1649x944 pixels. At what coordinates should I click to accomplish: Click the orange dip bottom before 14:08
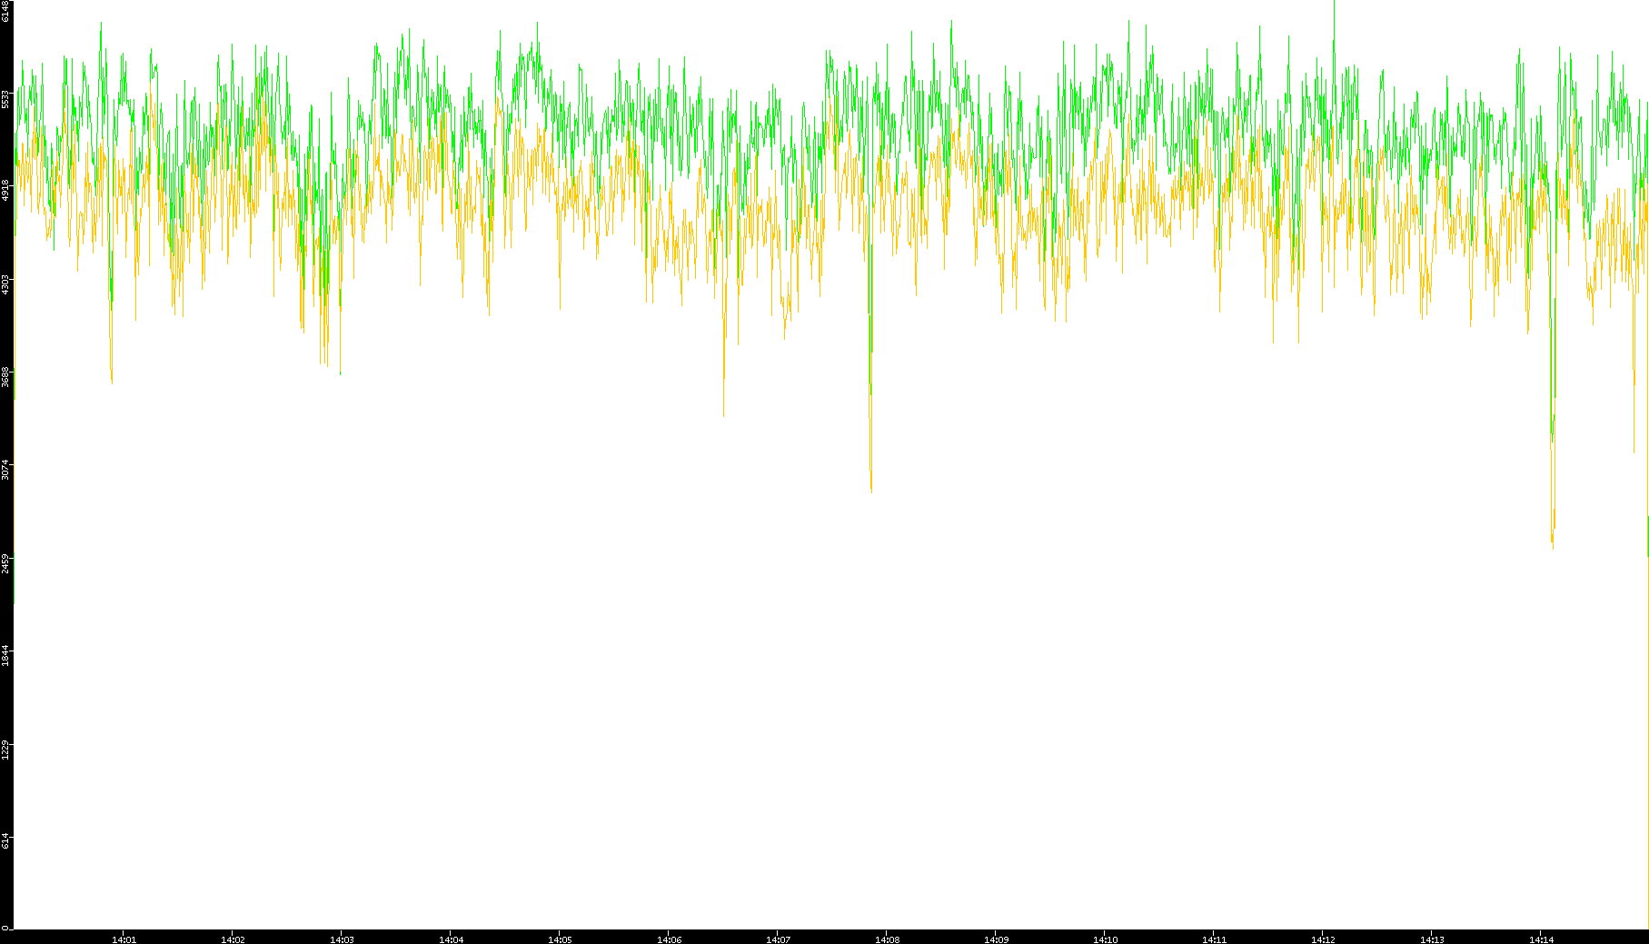870,490
